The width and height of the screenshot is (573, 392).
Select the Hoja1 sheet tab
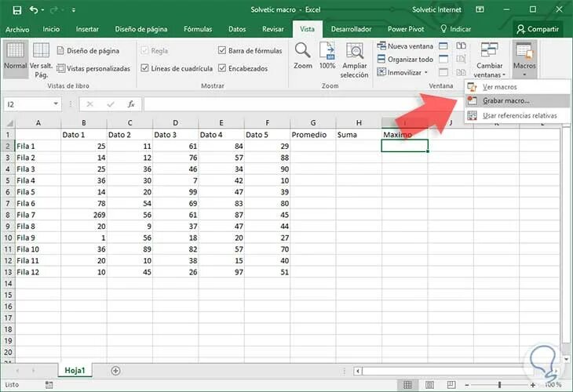(75, 371)
